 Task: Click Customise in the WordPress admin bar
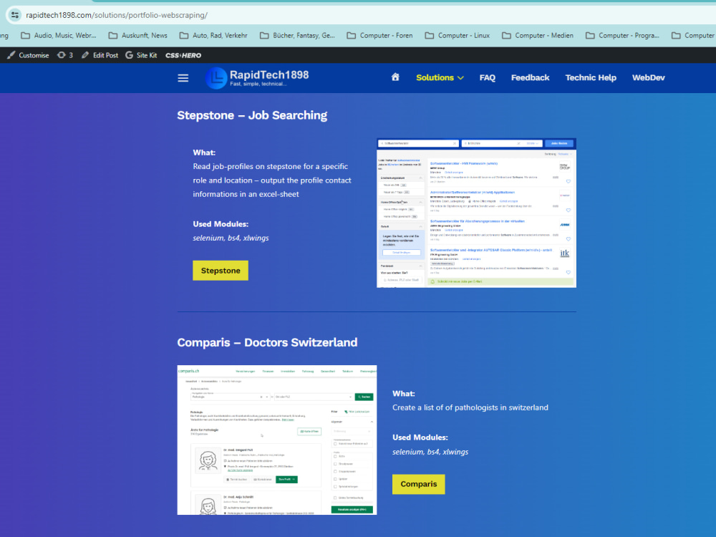28,55
